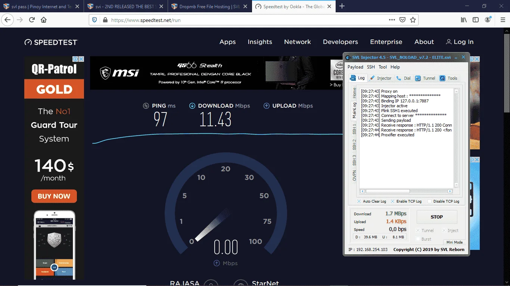The image size is (510, 286).
Task: Bookmark this page with the star
Action: click(413, 20)
